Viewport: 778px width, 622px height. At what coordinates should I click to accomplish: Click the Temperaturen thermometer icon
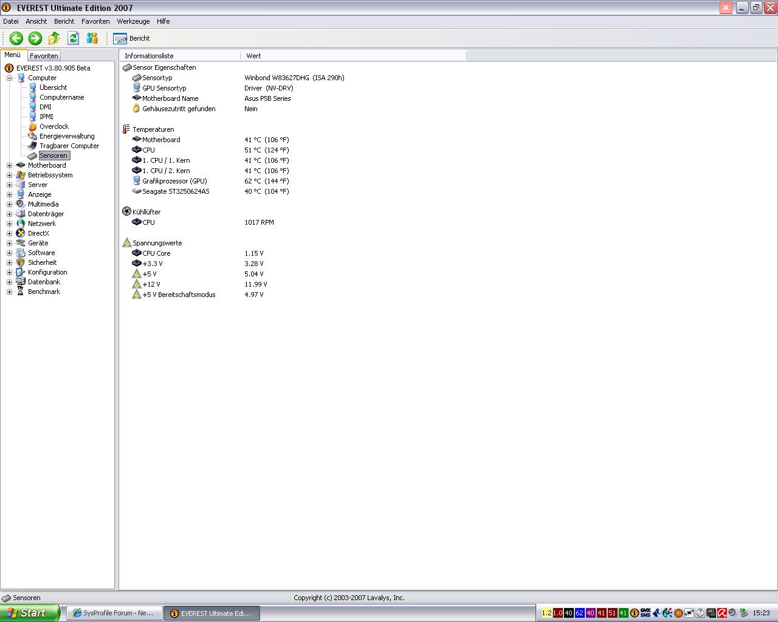(126, 129)
